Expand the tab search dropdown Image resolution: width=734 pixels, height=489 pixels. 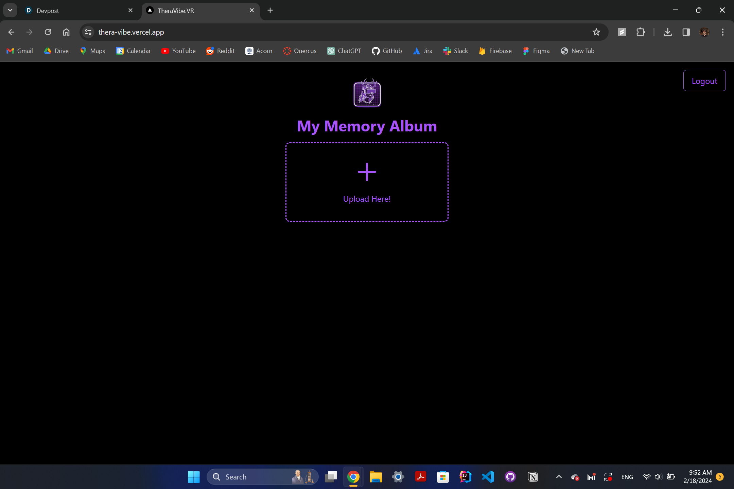(x=10, y=10)
